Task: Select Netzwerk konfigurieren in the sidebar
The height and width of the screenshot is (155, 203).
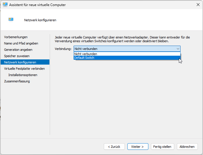Action: 20,62
